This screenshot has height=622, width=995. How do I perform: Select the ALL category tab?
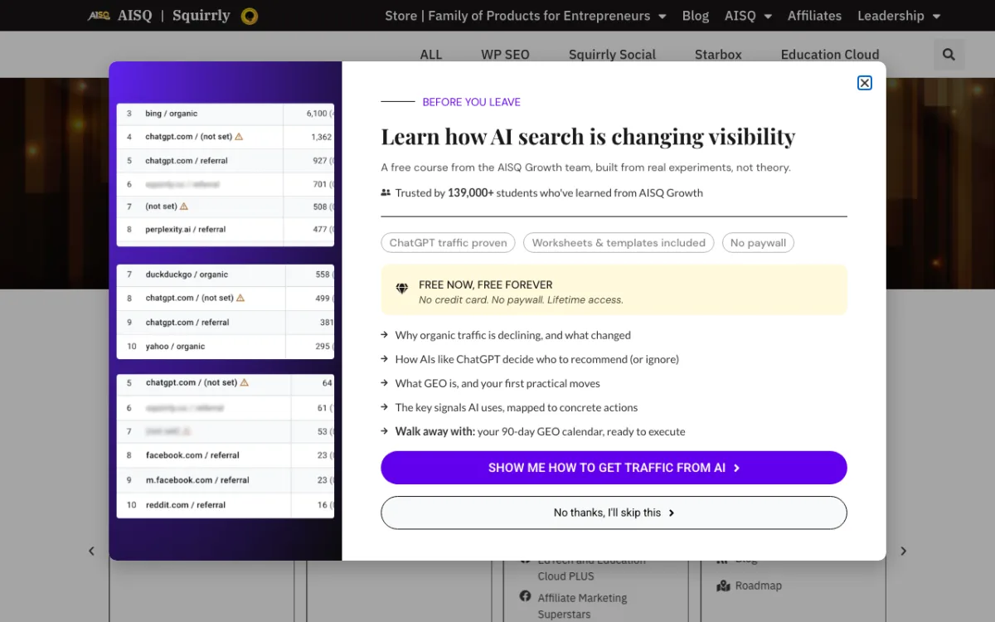click(431, 55)
